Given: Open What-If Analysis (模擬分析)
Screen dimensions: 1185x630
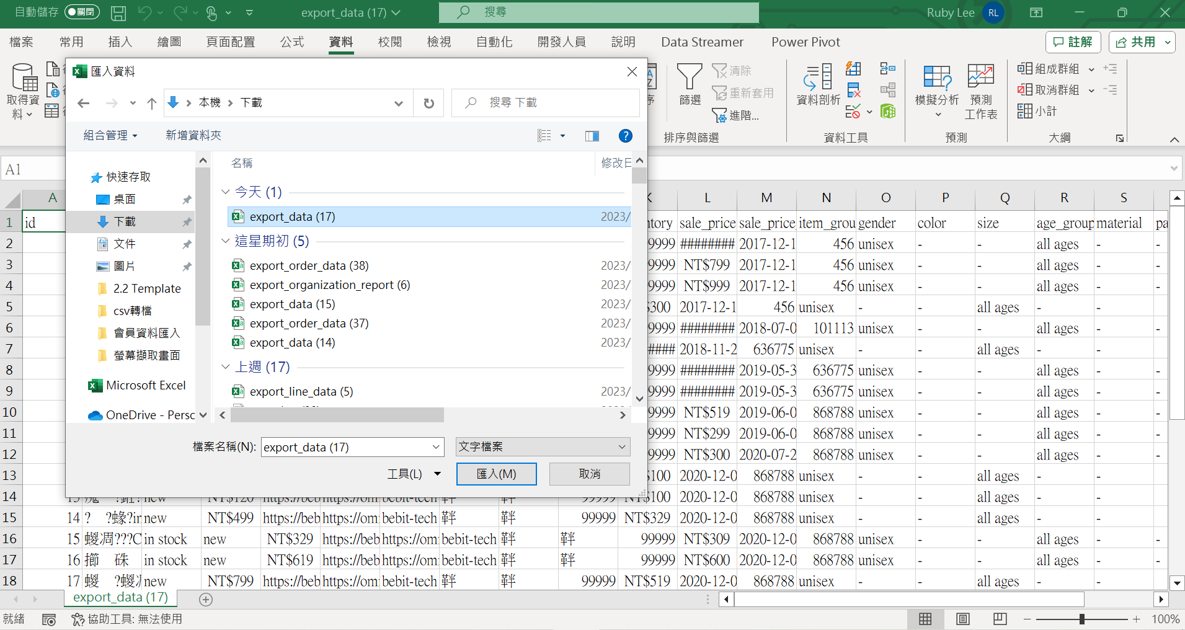Looking at the screenshot, I should tap(936, 90).
